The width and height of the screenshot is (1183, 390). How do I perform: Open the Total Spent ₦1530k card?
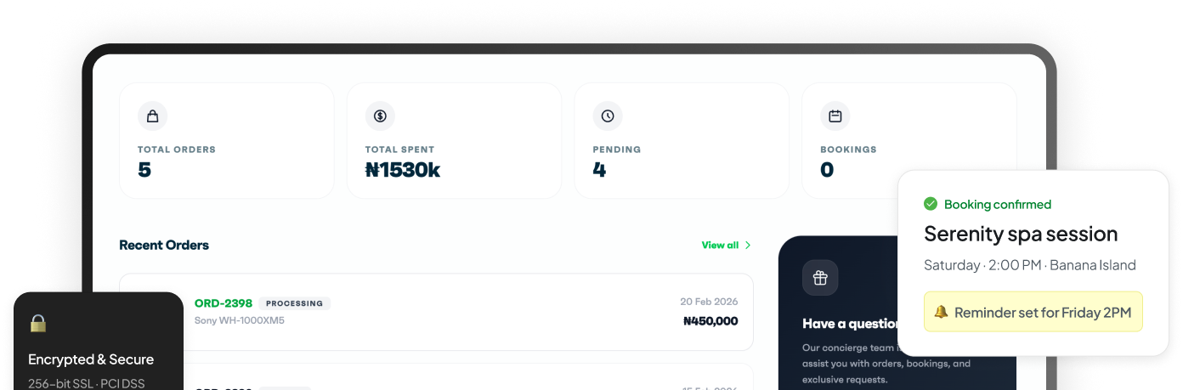454,141
